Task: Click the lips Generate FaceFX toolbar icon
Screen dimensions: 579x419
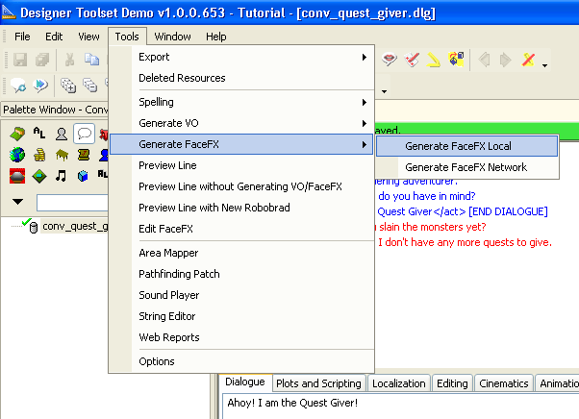Action: point(390,60)
